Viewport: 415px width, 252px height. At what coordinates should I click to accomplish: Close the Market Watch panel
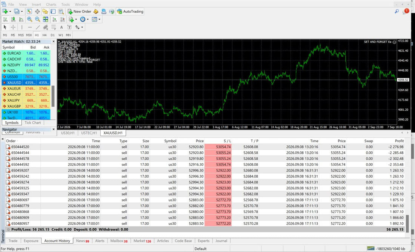coord(54,41)
